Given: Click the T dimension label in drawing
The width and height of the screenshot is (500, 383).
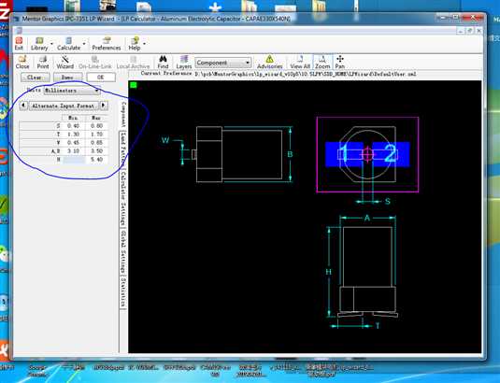Looking at the screenshot, I should pyautogui.click(x=378, y=326).
